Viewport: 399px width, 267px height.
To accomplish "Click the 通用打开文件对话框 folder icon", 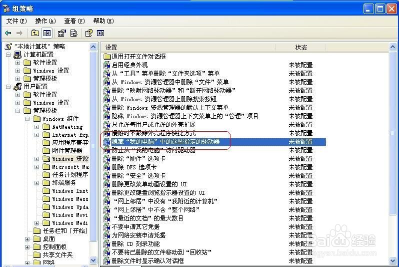I will coord(107,57).
